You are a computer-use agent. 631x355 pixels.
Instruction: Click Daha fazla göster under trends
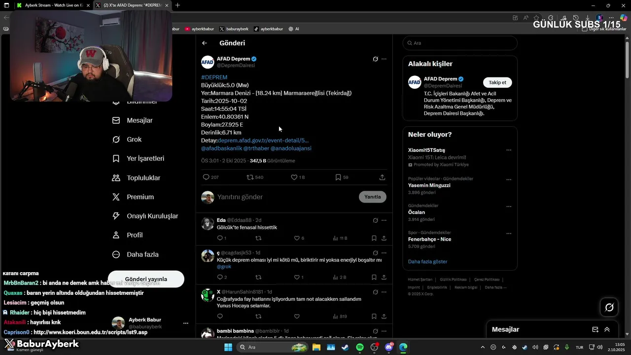[x=428, y=261]
